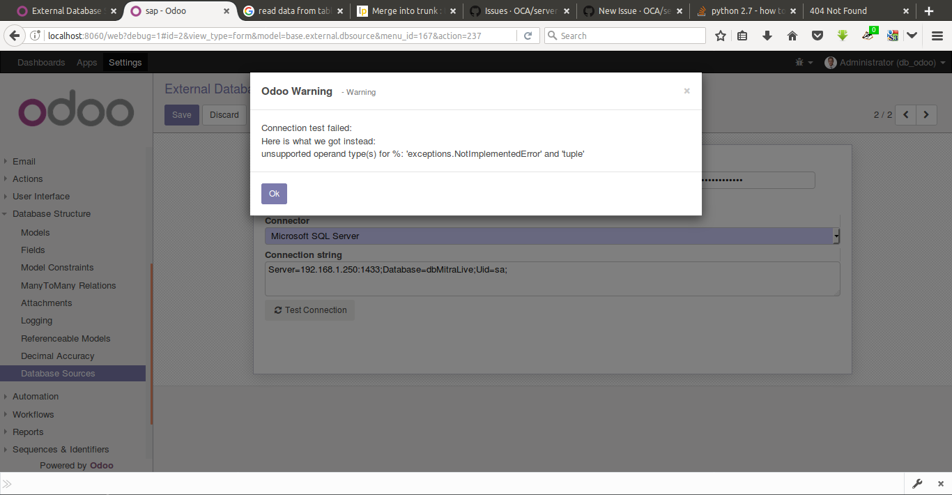The width and height of the screenshot is (952, 495).
Task: Open the browser downloads arrow
Action: [x=767, y=36]
